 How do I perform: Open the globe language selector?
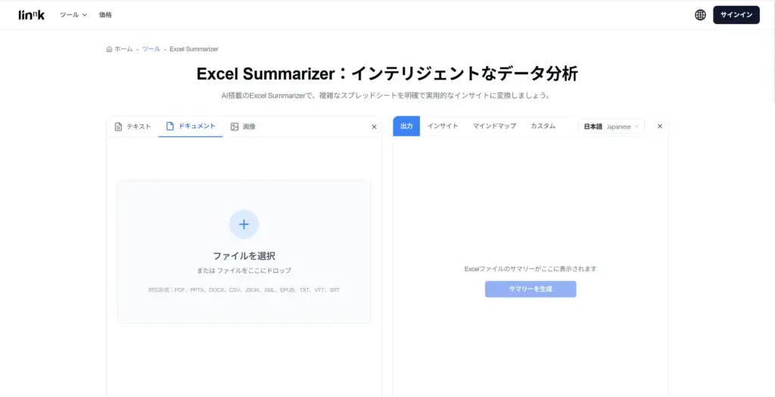[700, 15]
